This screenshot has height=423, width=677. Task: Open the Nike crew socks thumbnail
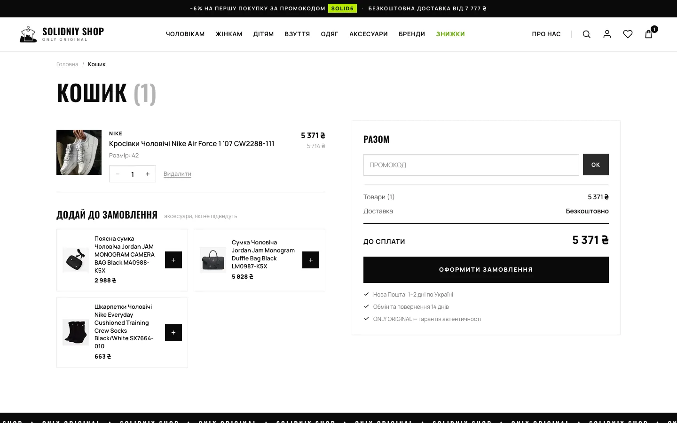[76, 332]
